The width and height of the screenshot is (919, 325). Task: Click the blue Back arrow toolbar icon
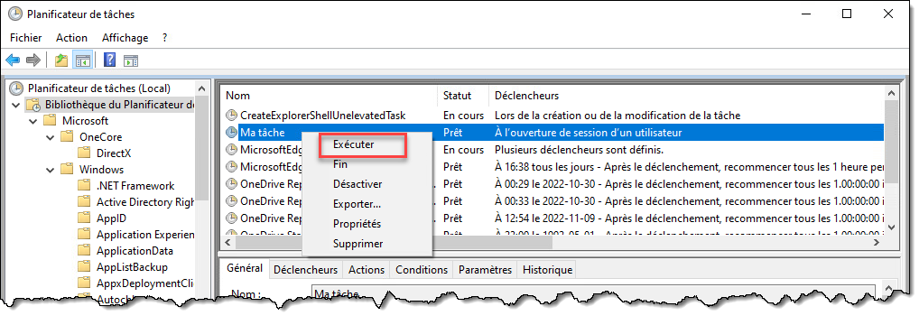pyautogui.click(x=13, y=60)
